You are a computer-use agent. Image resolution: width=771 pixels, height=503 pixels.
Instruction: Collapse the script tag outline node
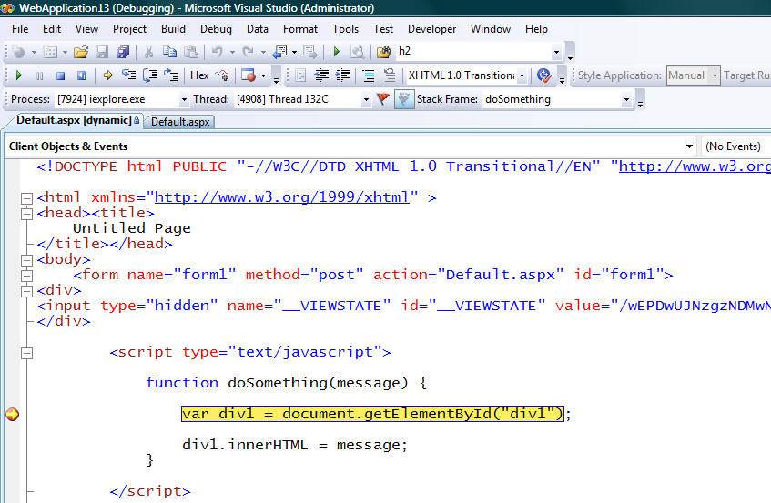coord(26,353)
